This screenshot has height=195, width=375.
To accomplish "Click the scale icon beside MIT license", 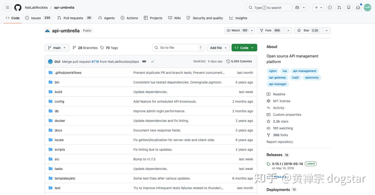I will (268, 101).
